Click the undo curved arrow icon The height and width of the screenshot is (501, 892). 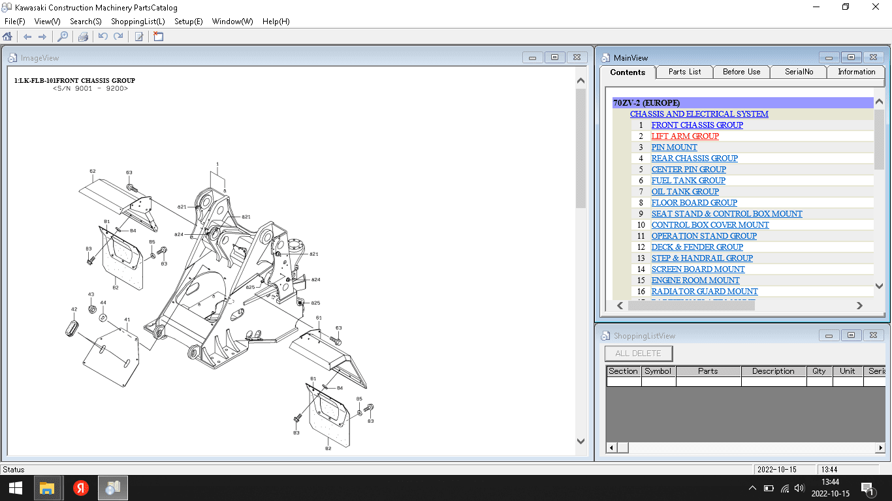pos(103,37)
